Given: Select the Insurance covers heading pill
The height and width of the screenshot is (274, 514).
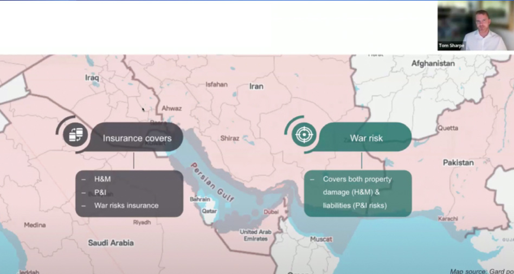Looking at the screenshot, I should (x=137, y=138).
